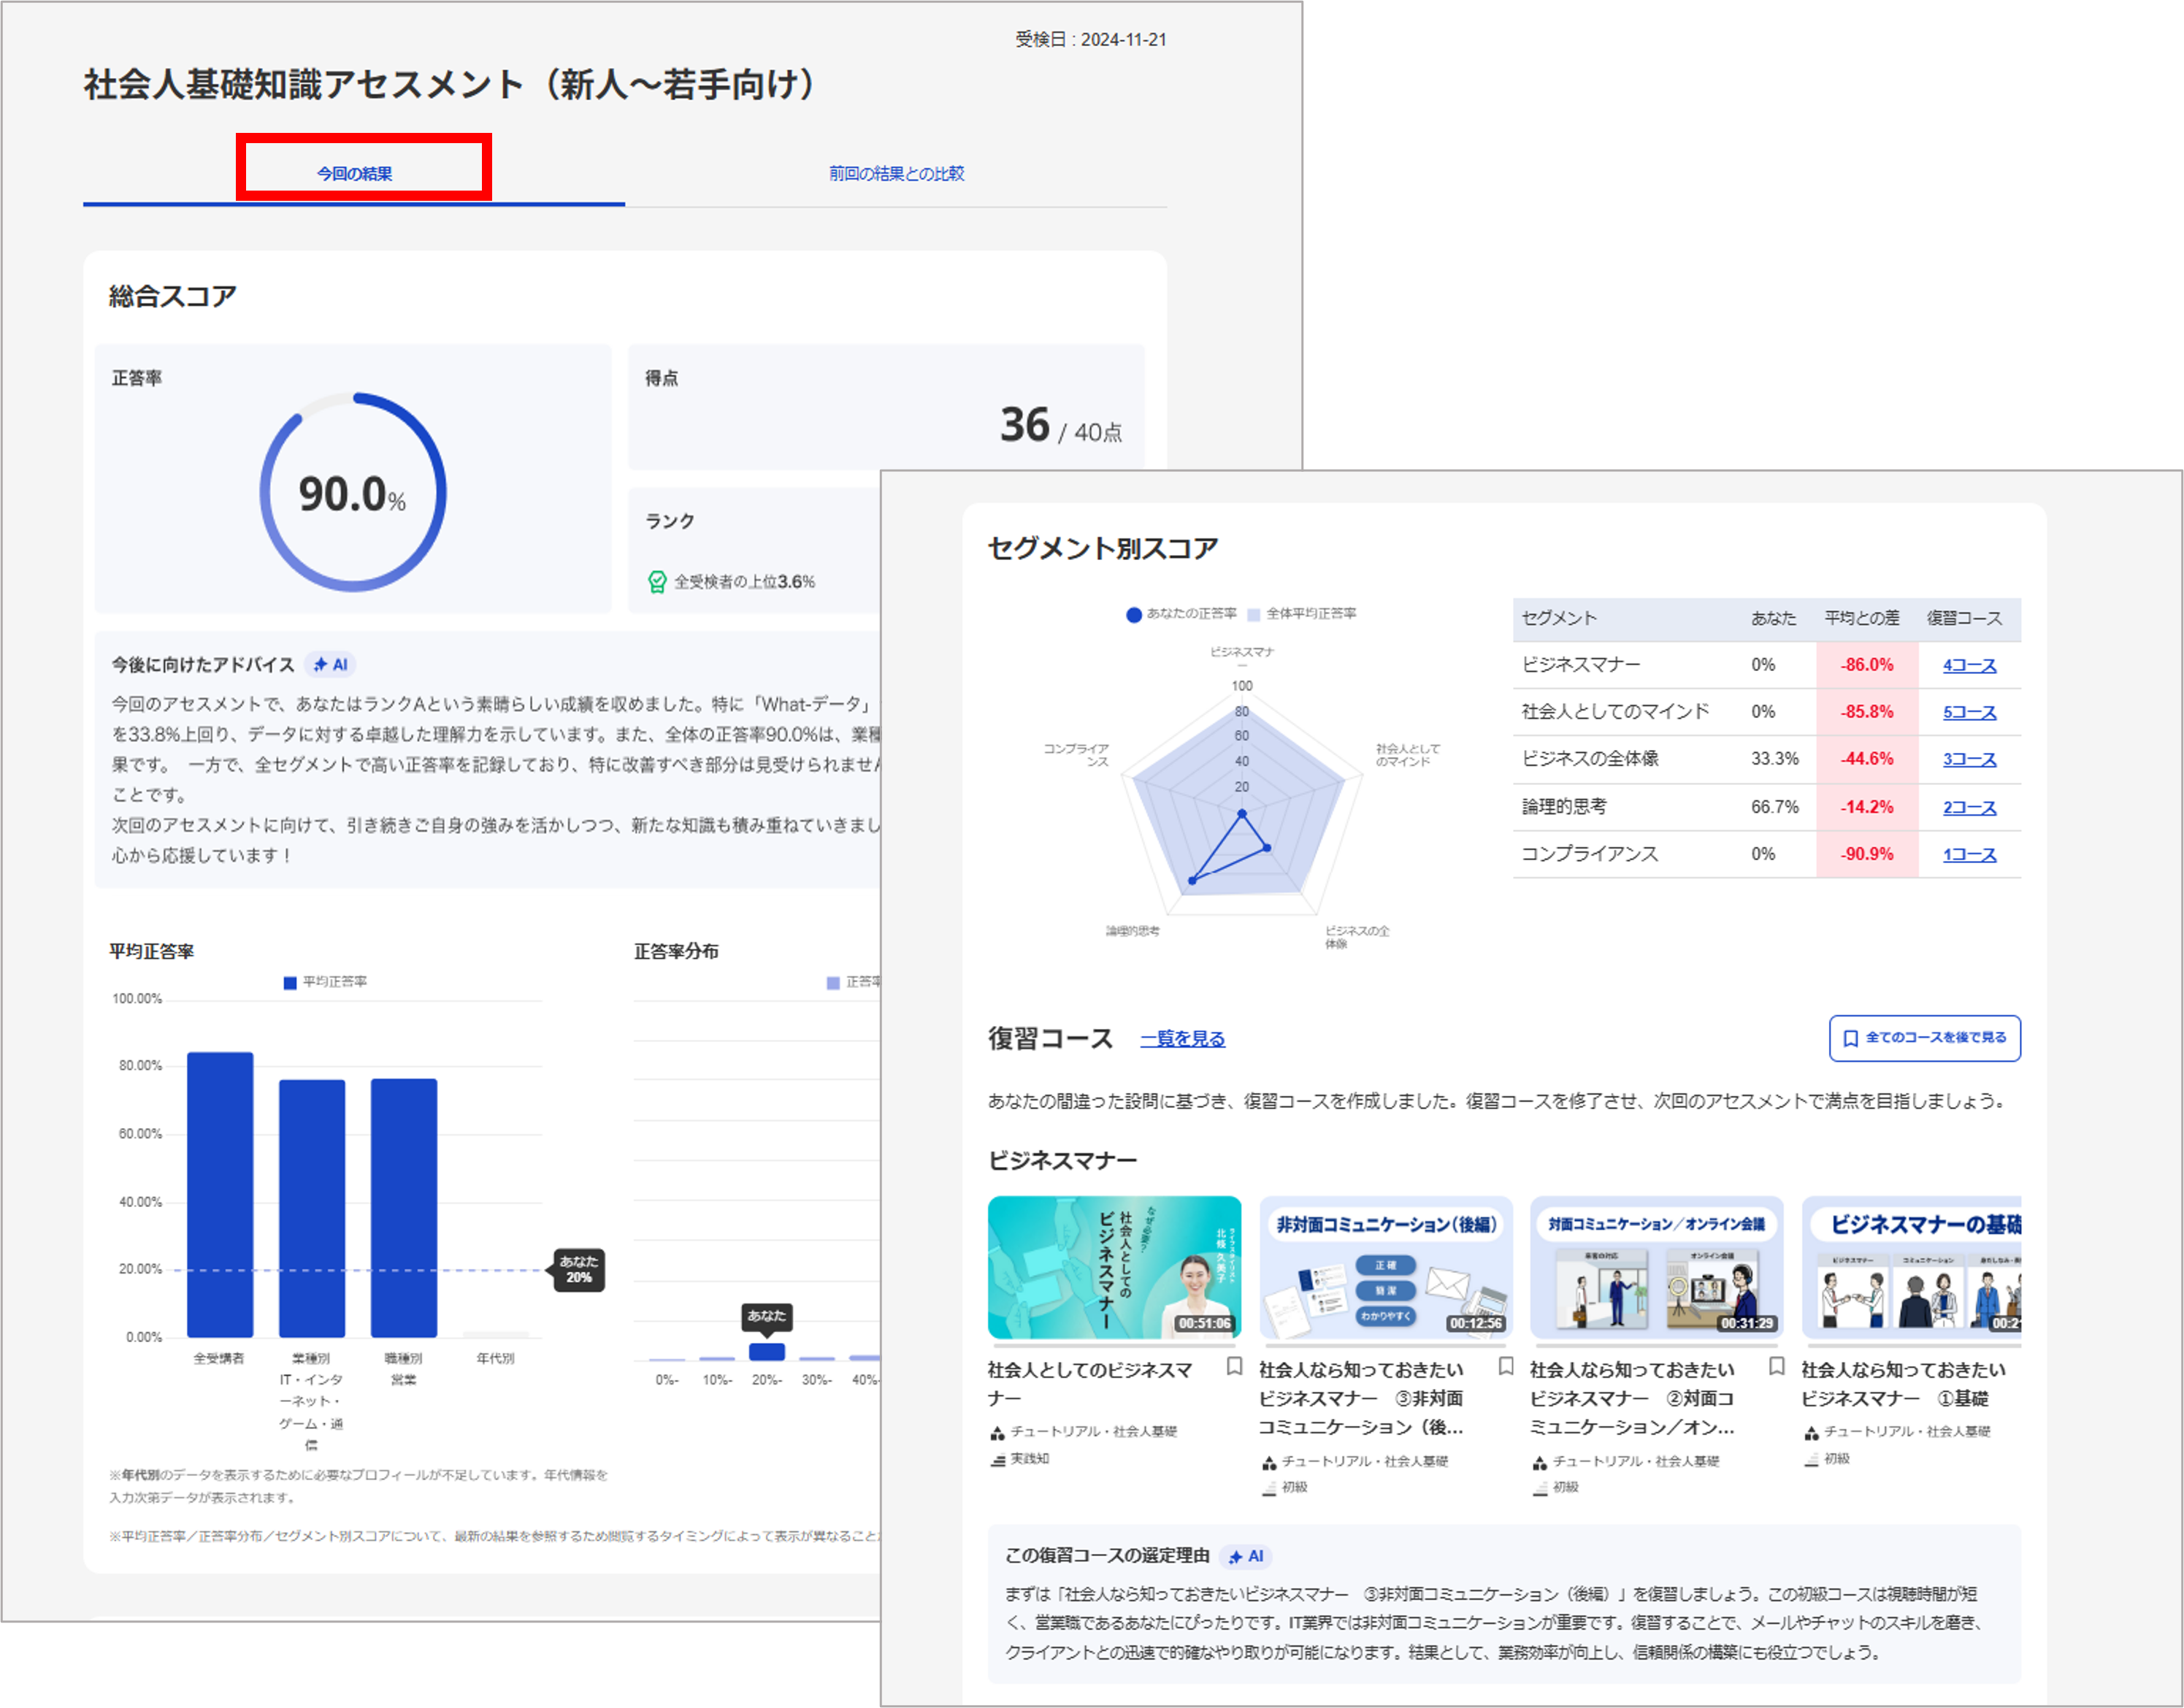The image size is (2184, 1708).
Task: Click the 90.0% circular progress gauge
Action: coord(353,492)
